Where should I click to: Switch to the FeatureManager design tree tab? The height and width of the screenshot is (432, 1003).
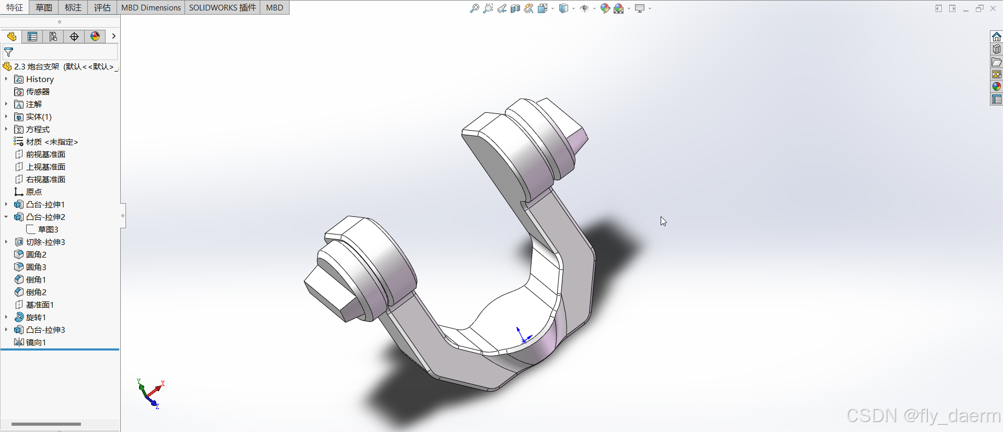[x=11, y=37]
